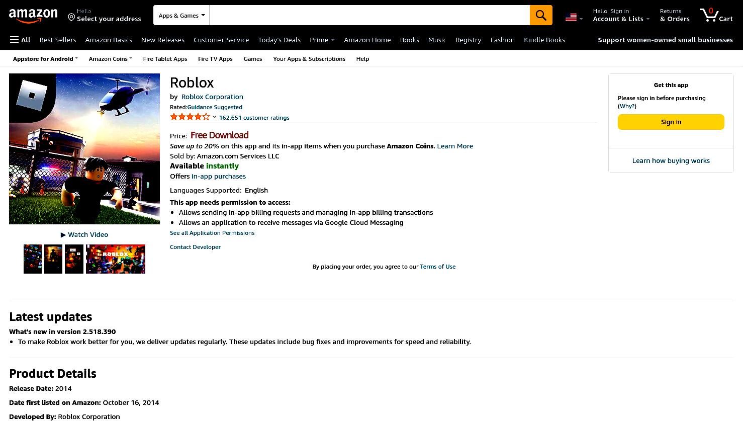The width and height of the screenshot is (743, 421).
Task: Select the wide Roblox banner thumbnail
Action: coord(116,259)
